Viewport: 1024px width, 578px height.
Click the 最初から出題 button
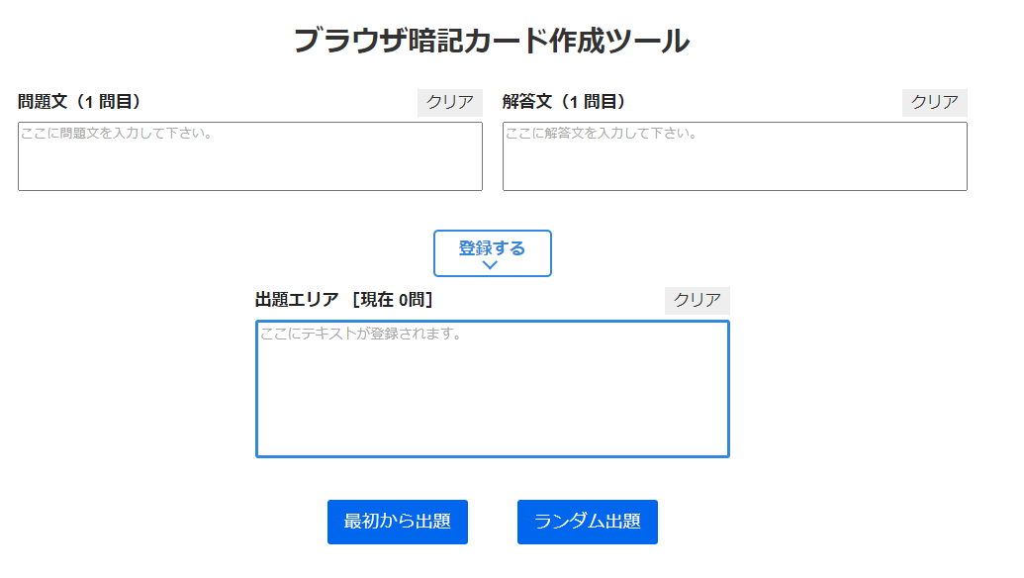[397, 523]
